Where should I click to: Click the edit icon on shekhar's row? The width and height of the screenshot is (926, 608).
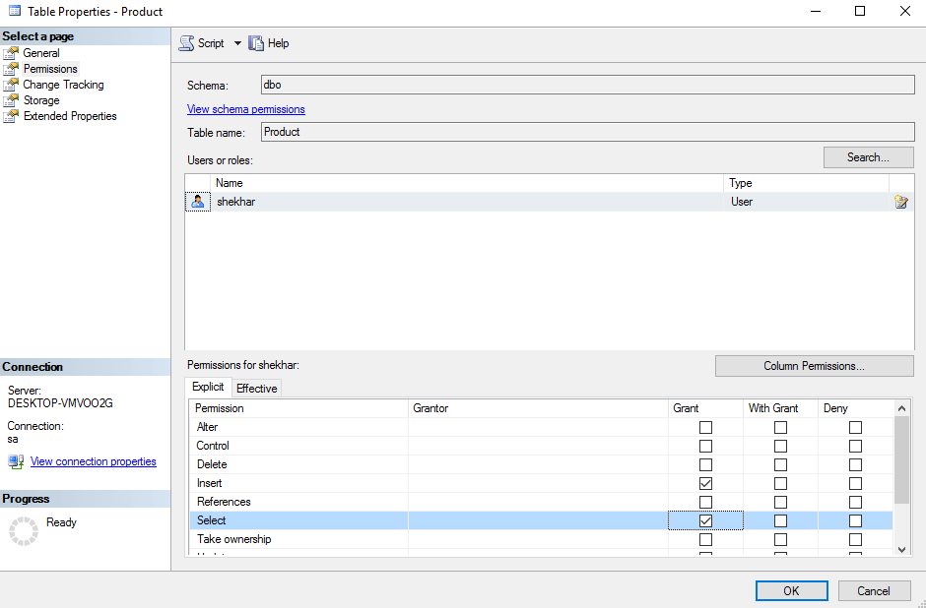tap(900, 201)
